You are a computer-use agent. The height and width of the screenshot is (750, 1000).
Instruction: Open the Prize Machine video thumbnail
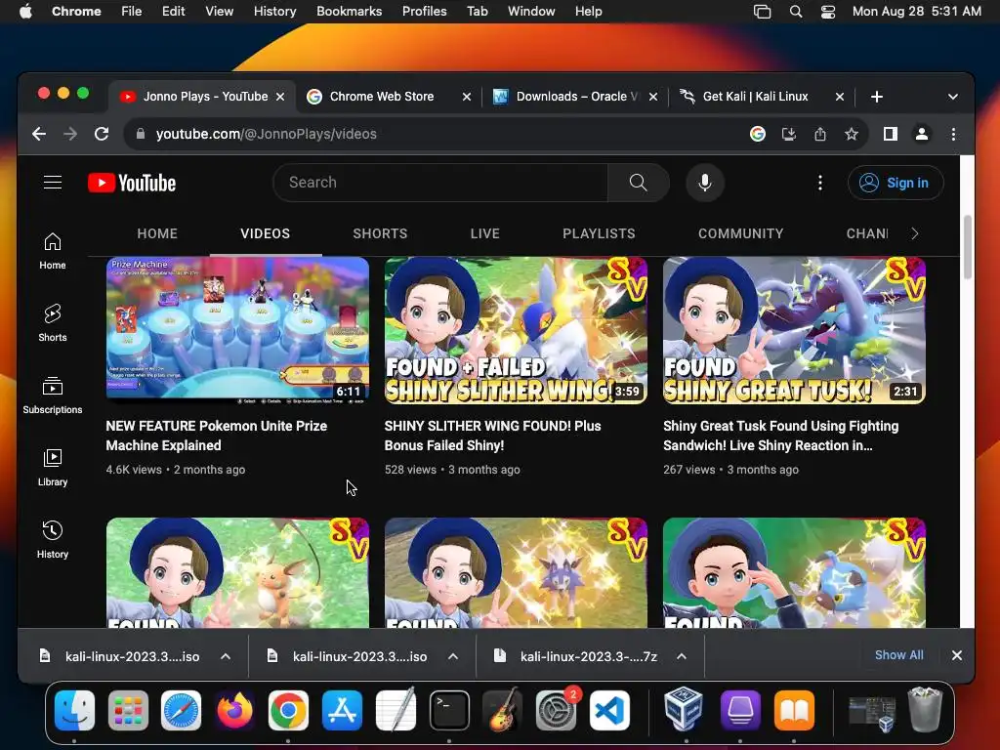click(237, 330)
